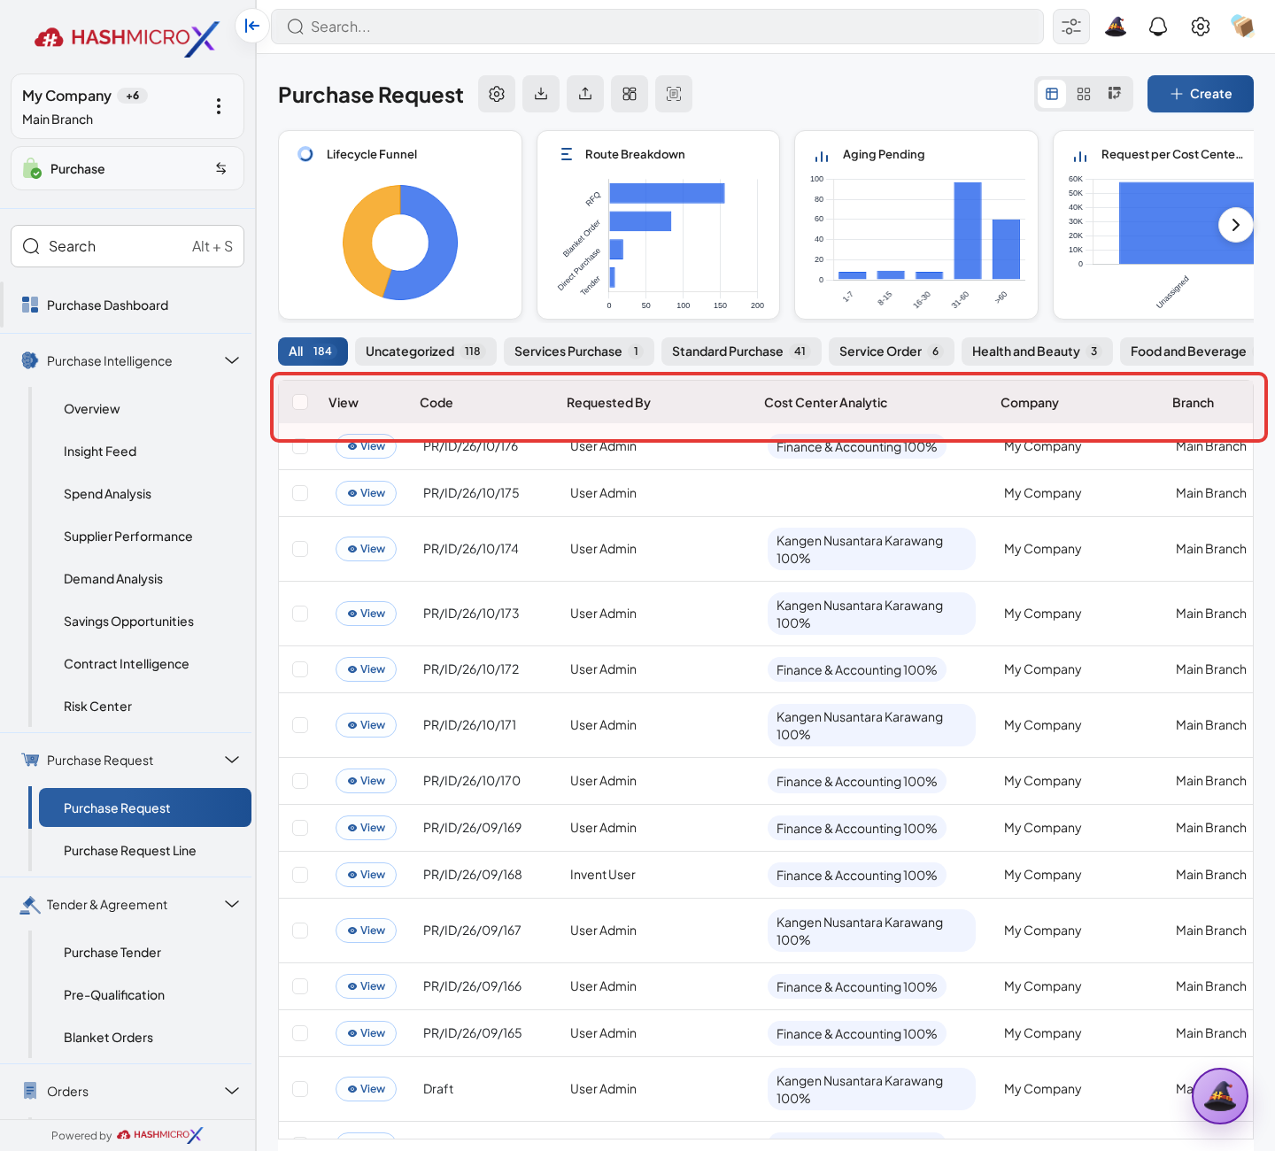Switch to list table view
The width and height of the screenshot is (1275, 1151).
point(1052,94)
